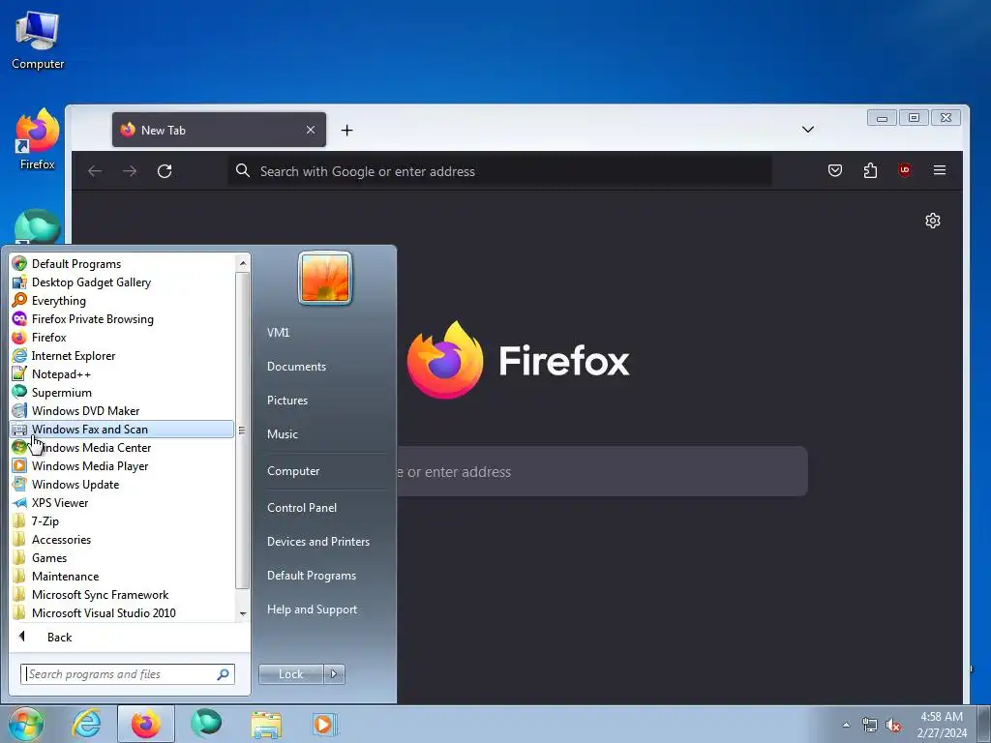Launch Desktop Gadget Gallery
The height and width of the screenshot is (743, 991).
click(122, 282)
